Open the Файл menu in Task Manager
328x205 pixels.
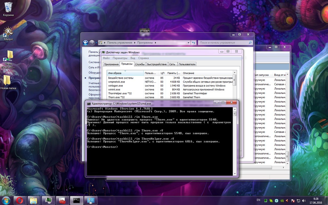click(x=106, y=58)
